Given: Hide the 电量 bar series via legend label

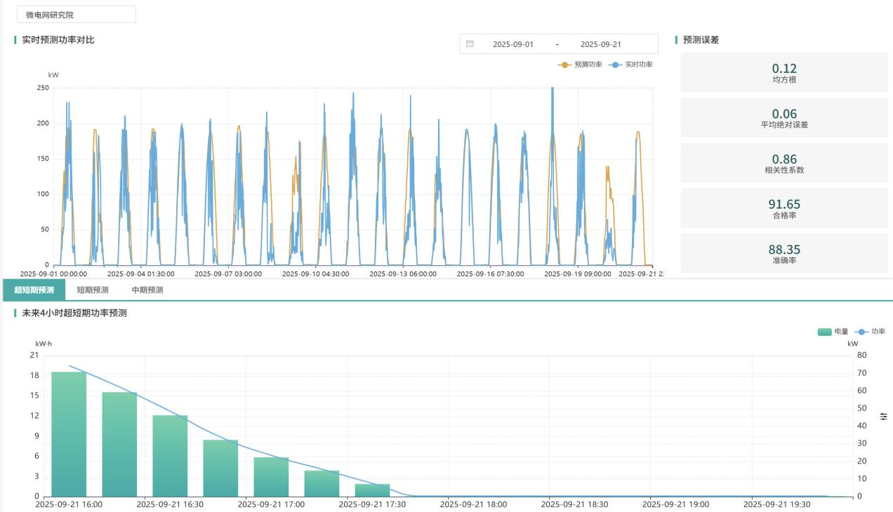Looking at the screenshot, I should point(841,332).
